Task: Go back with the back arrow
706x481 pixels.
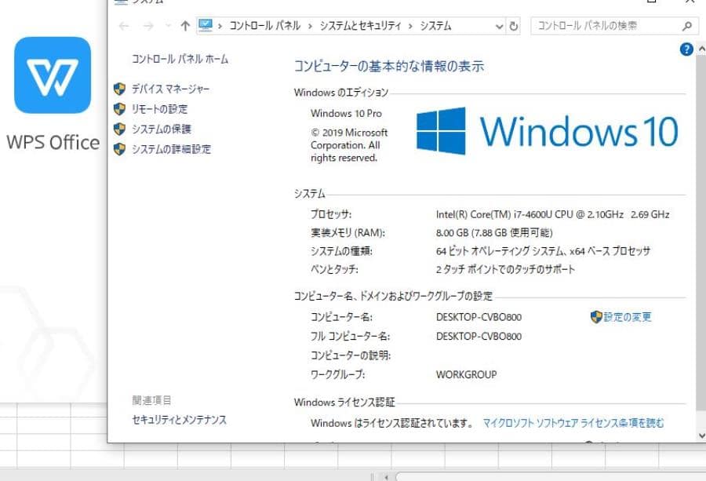Action: coord(124,26)
